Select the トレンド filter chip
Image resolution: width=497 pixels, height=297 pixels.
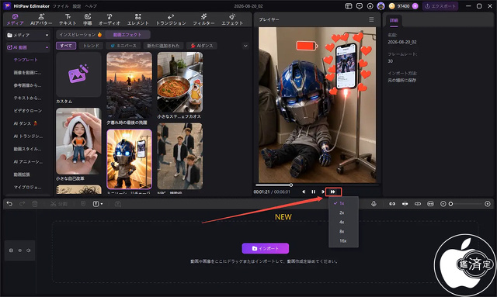click(x=91, y=46)
